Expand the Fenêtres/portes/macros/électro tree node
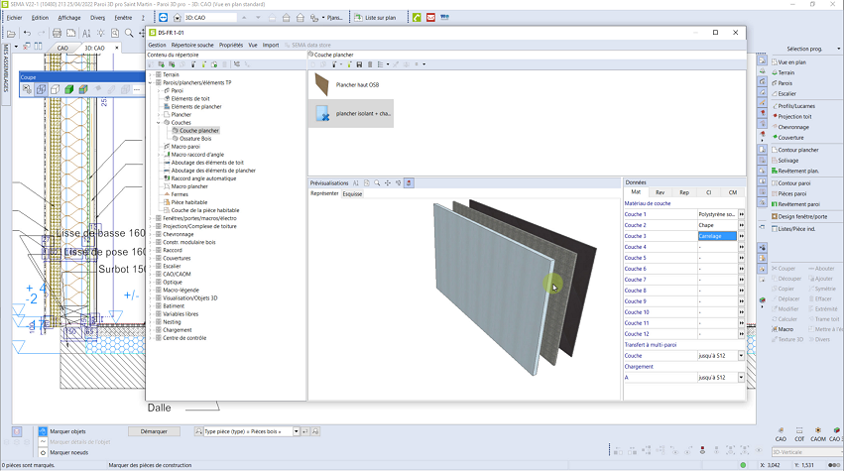Screen dimensions: 844x471 pyautogui.click(x=151, y=218)
